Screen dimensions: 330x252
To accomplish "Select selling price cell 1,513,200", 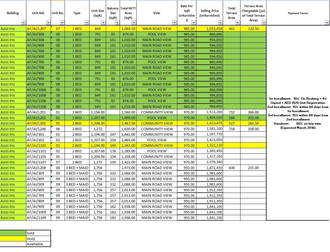I will [x=210, y=112].
